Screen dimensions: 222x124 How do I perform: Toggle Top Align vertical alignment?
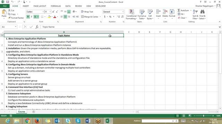point(62,12)
